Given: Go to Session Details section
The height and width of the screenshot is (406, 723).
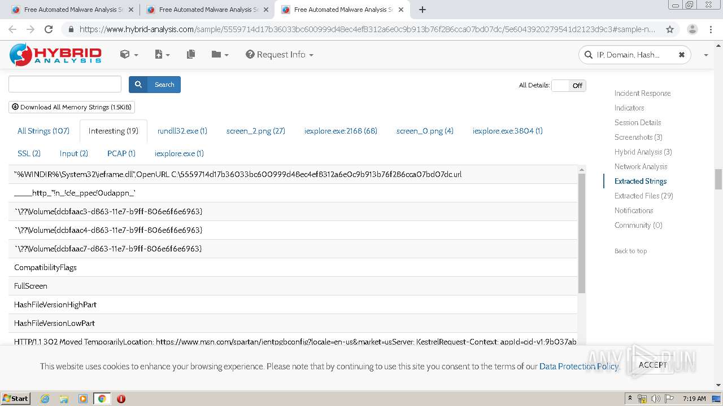Looking at the screenshot, I should [x=638, y=122].
